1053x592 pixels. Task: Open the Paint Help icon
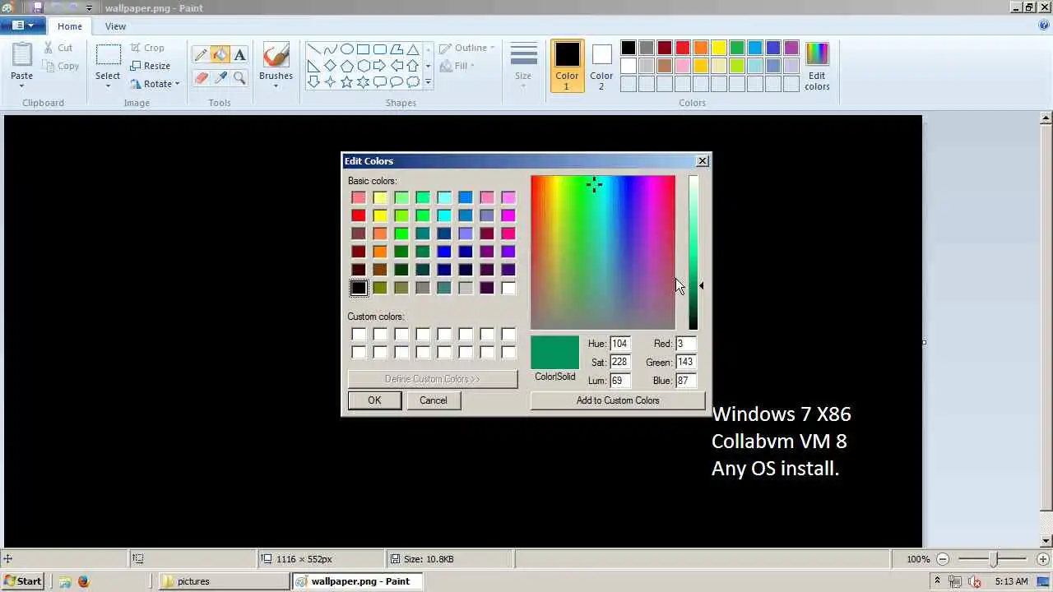tap(1044, 25)
